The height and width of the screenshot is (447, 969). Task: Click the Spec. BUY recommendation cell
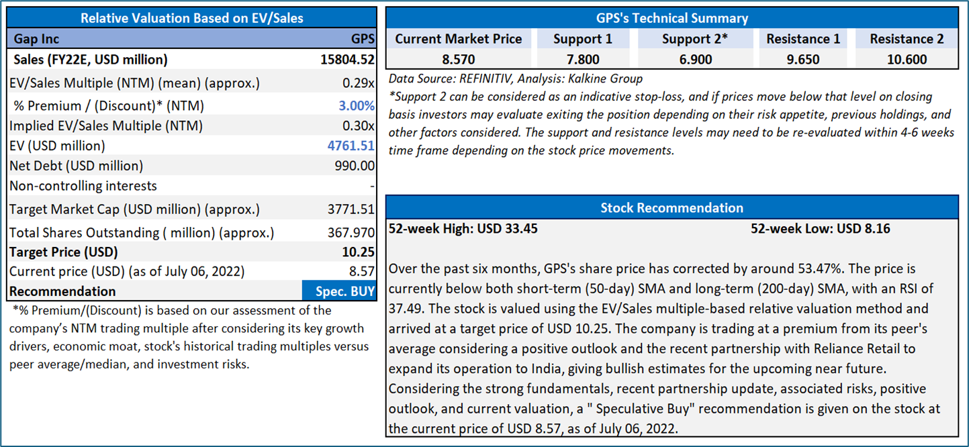(339, 291)
